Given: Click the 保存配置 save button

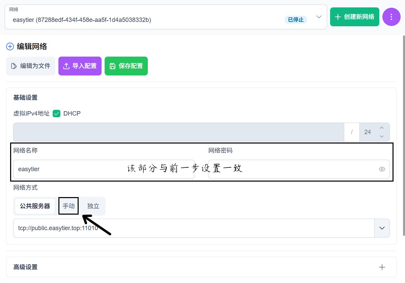Looking at the screenshot, I should pos(126,66).
